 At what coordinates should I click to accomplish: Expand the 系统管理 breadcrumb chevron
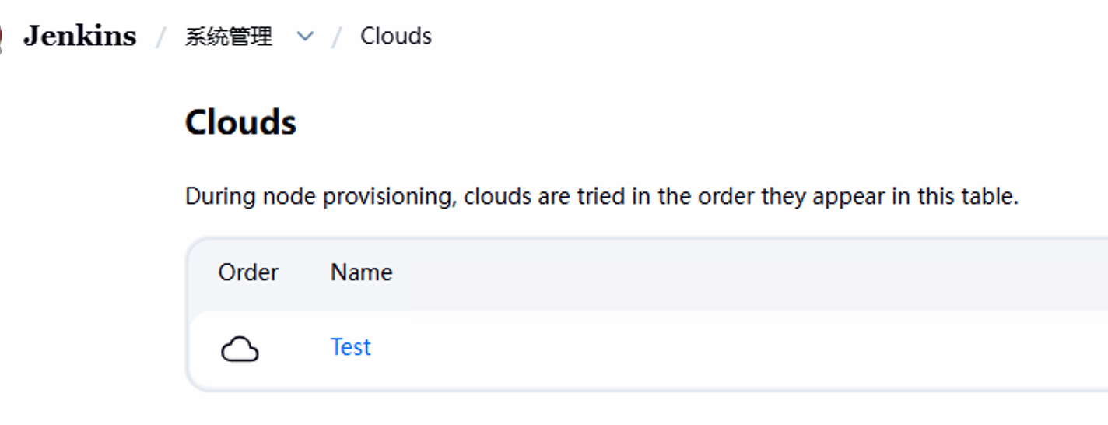(x=305, y=37)
